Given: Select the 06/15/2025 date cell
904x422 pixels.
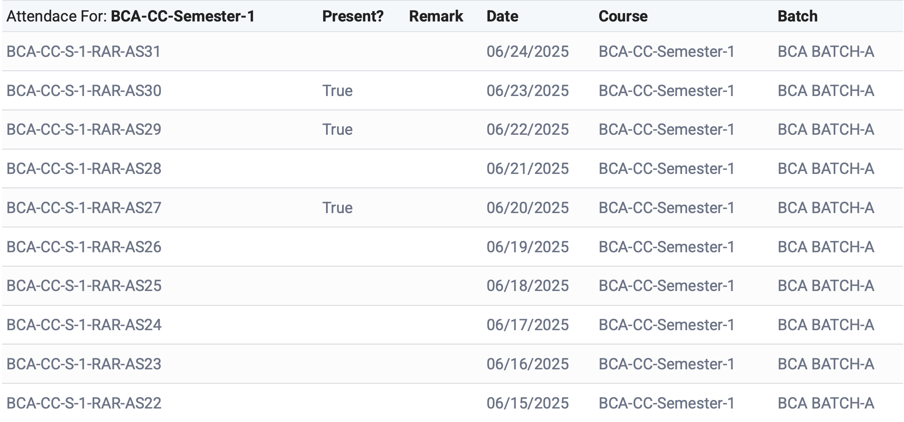Looking at the screenshot, I should tap(527, 403).
